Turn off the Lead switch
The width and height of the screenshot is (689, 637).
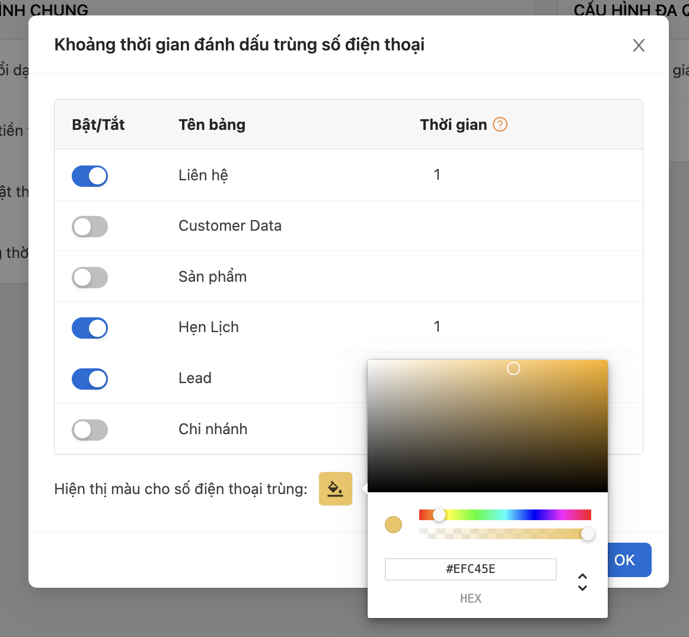(90, 379)
